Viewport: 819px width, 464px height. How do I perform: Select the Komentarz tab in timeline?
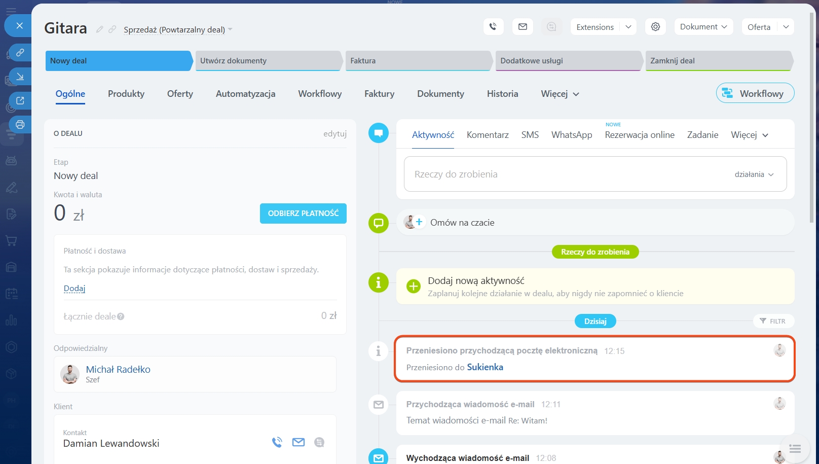coord(488,135)
